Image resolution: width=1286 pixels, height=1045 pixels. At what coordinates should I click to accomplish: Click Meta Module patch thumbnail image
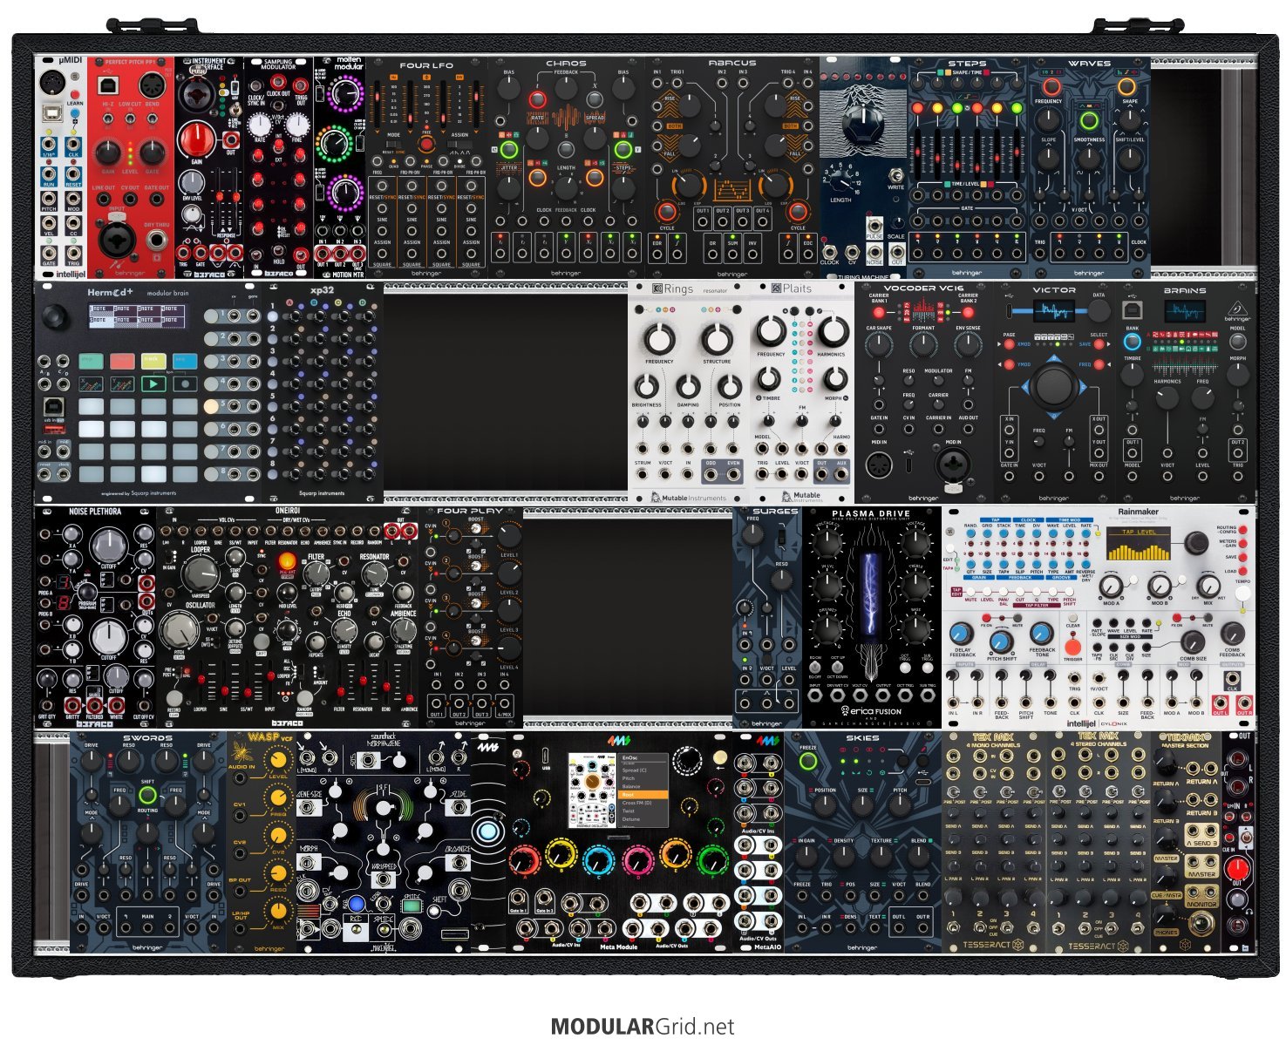pos(592,791)
